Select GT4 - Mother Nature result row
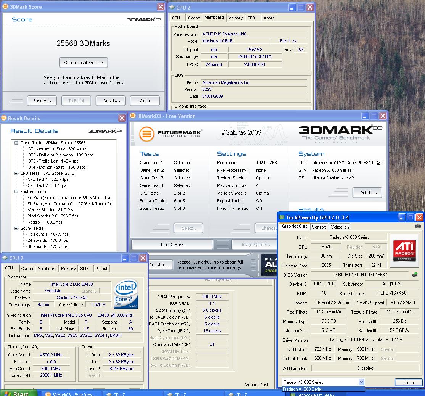Screen dimensions: 425x396 (56, 167)
